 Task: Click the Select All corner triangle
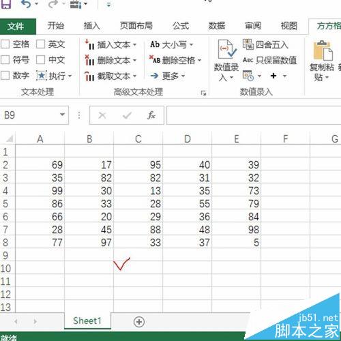coord(9,138)
